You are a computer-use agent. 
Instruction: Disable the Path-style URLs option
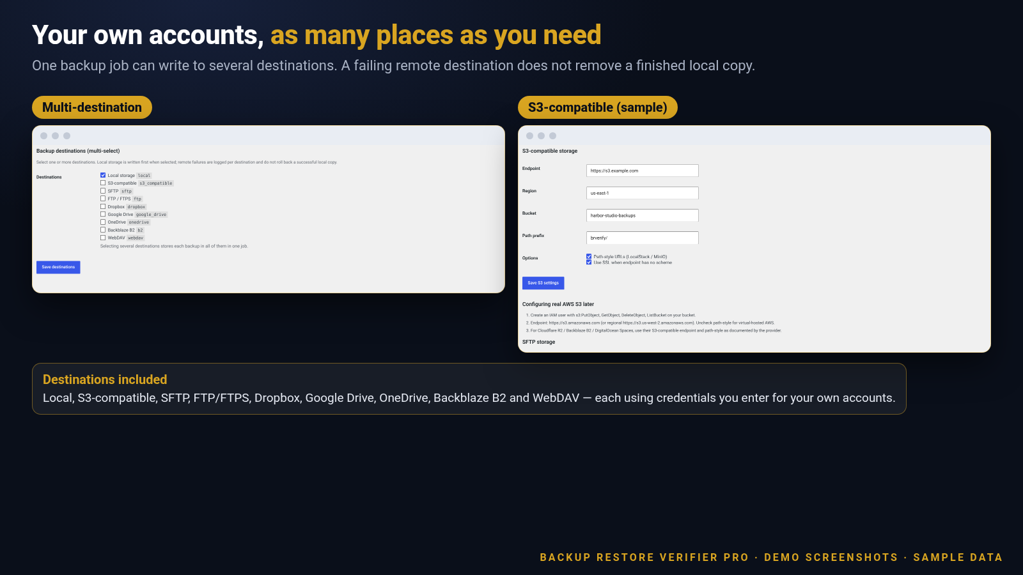pos(589,257)
